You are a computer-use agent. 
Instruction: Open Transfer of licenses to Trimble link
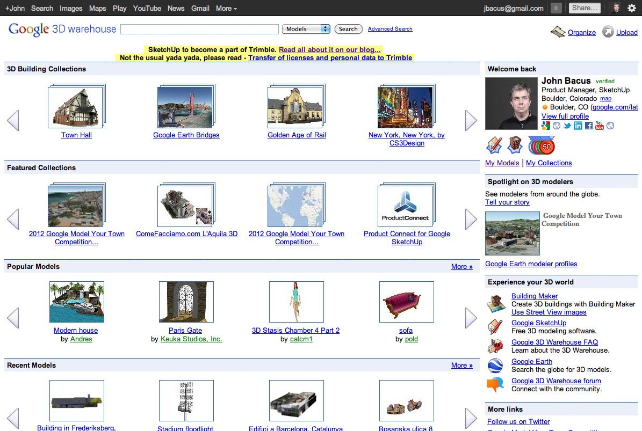(x=330, y=57)
